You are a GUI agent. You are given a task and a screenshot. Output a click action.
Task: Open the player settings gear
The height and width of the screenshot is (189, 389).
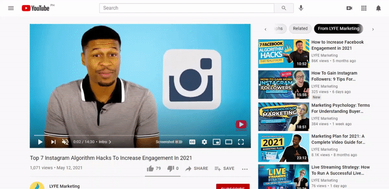pos(204,142)
